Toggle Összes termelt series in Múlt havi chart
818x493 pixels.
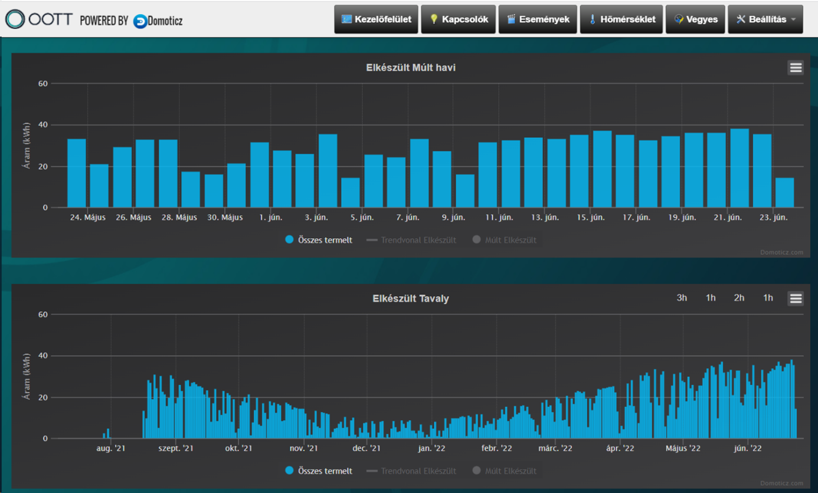click(325, 240)
